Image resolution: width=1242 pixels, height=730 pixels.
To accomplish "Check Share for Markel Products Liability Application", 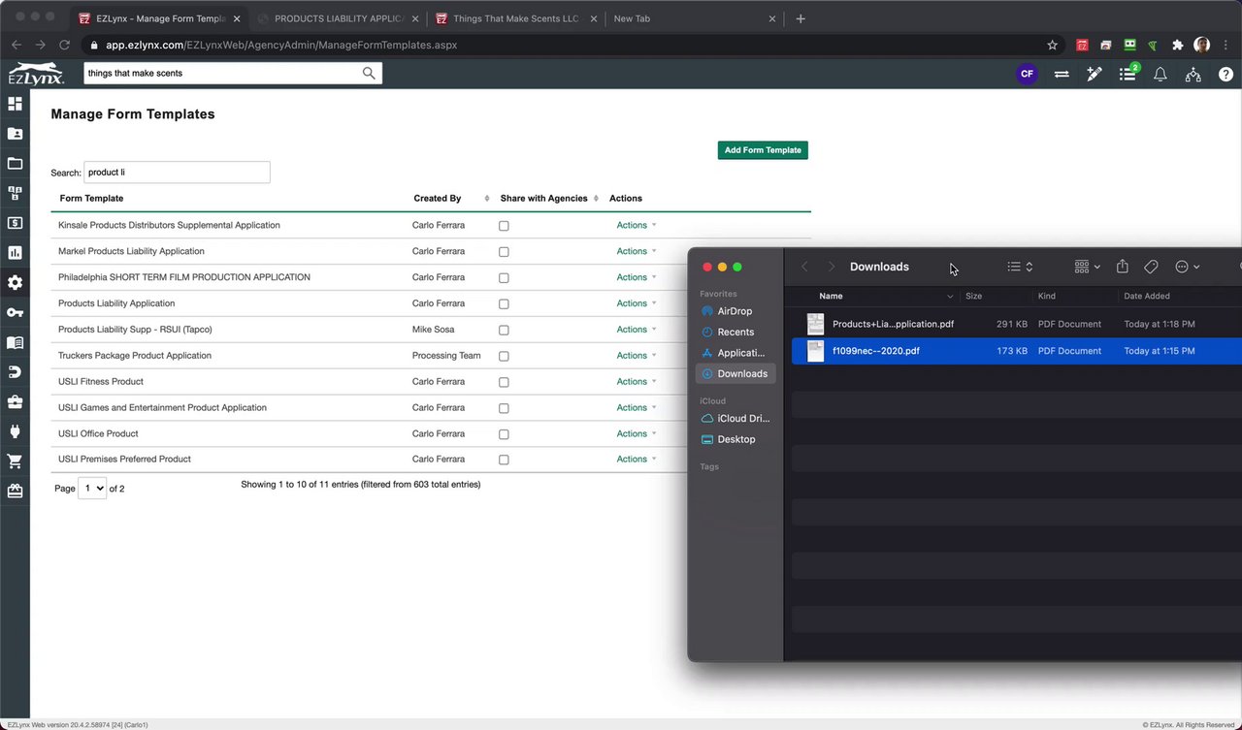I will (504, 252).
